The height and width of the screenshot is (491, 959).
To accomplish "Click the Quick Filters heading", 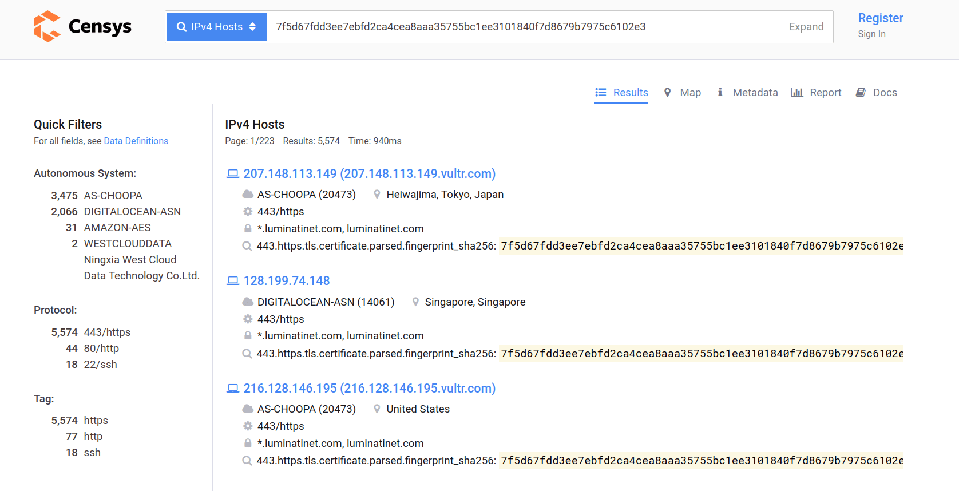I will click(x=68, y=125).
